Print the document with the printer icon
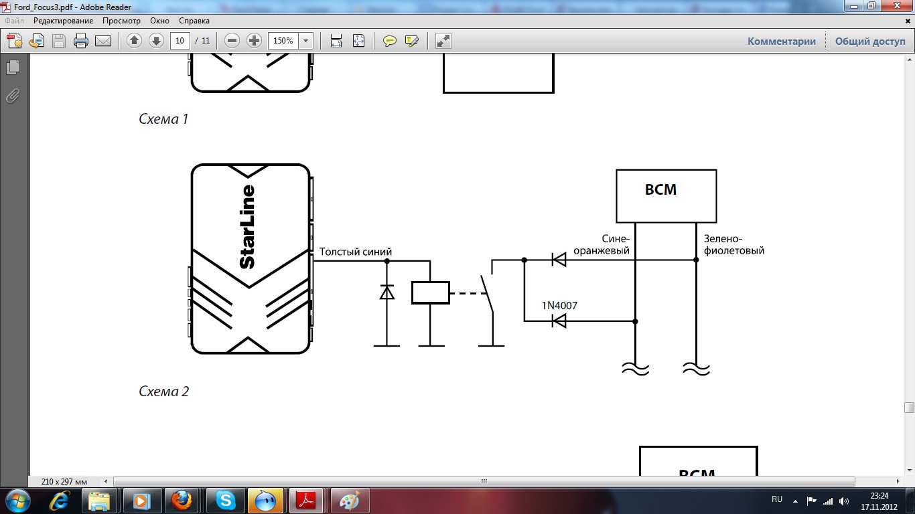 coord(81,41)
